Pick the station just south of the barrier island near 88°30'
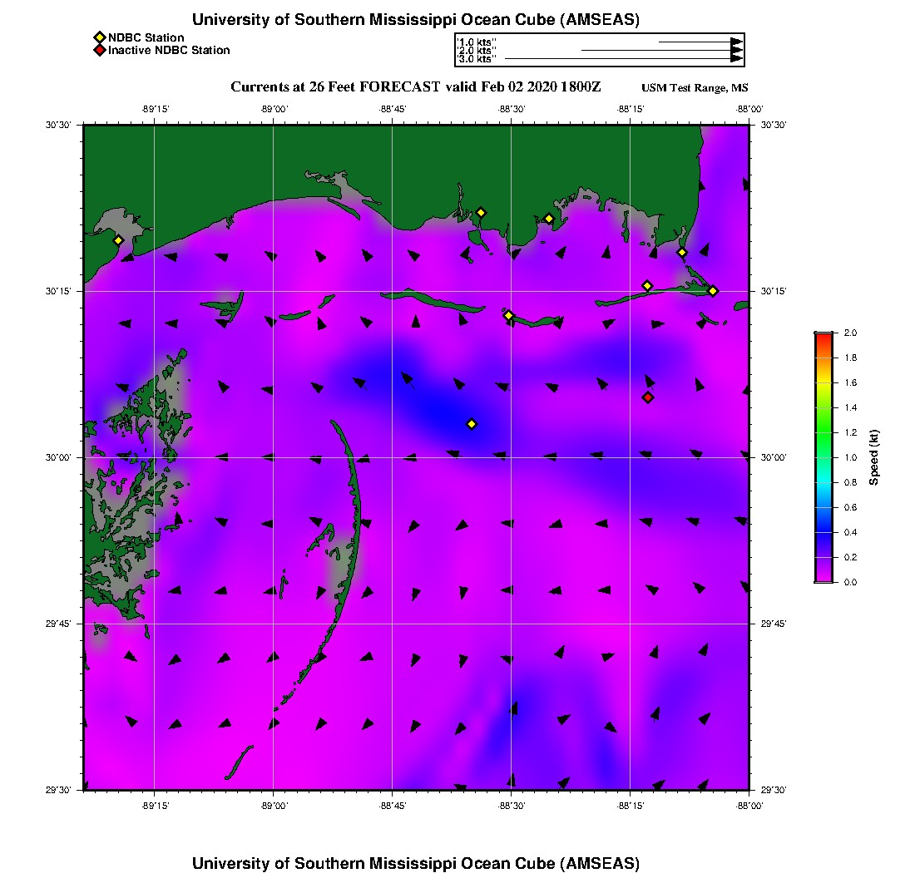 508,315
